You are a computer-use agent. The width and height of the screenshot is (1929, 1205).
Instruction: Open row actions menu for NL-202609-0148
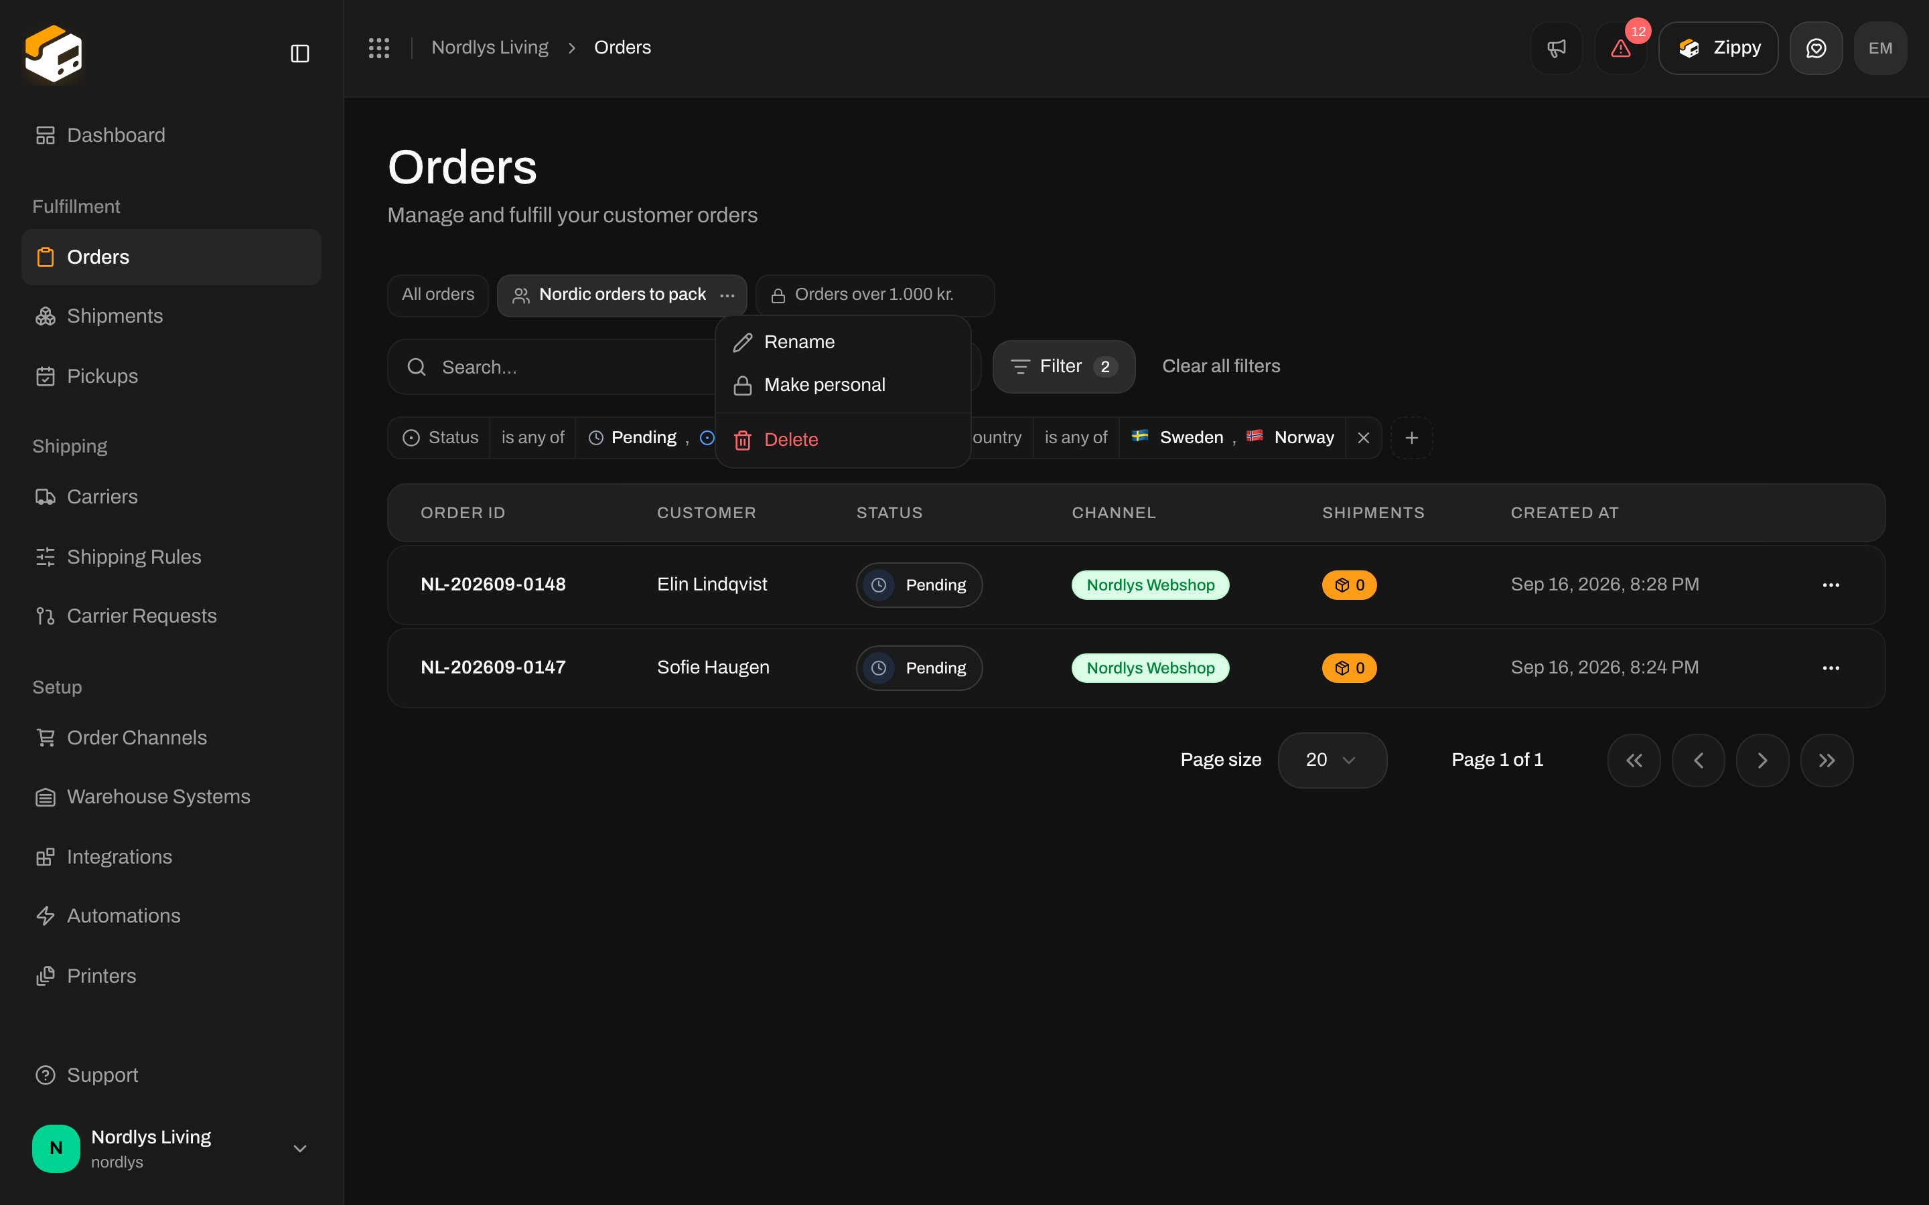tap(1830, 585)
